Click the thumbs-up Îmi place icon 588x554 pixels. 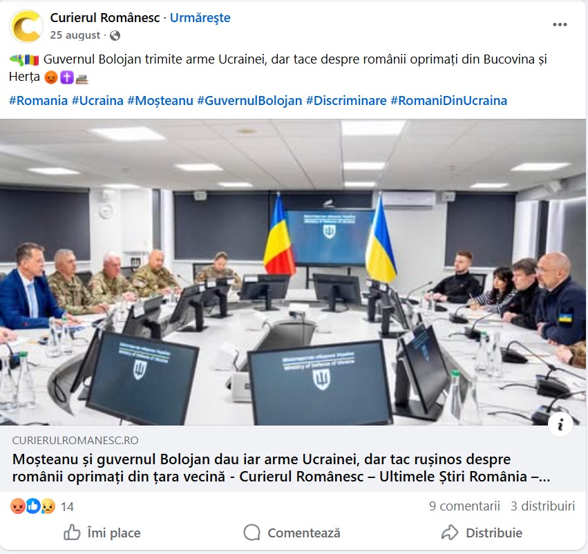(72, 533)
